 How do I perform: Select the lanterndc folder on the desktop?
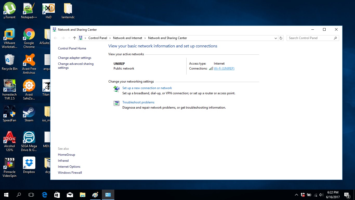click(x=68, y=10)
